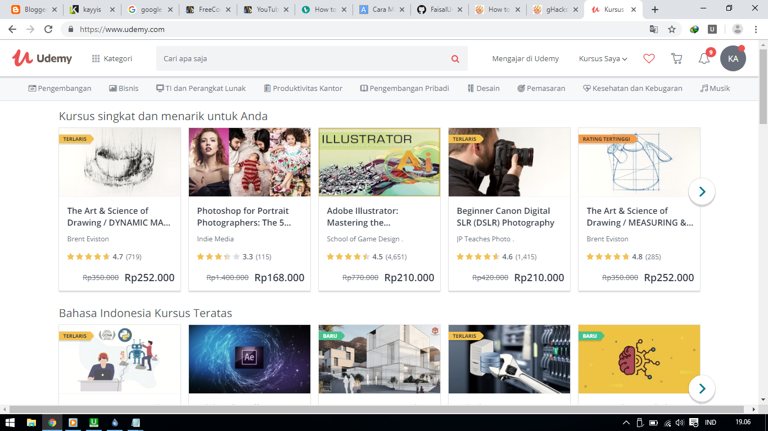The width and height of the screenshot is (768, 431).
Task: Click the green U extension icon
Action: tap(712, 29)
